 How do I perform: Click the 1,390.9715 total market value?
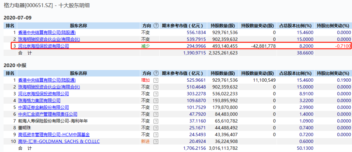click(x=194, y=53)
